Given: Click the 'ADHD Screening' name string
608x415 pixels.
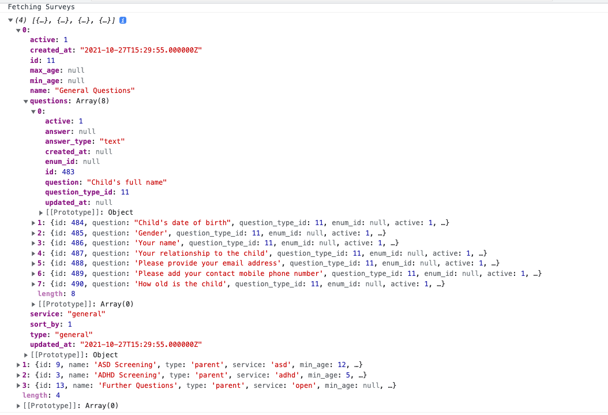Looking at the screenshot, I should click(x=127, y=375).
